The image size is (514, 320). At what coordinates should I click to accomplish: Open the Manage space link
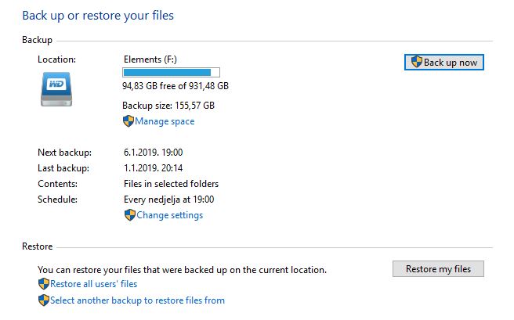tap(165, 121)
